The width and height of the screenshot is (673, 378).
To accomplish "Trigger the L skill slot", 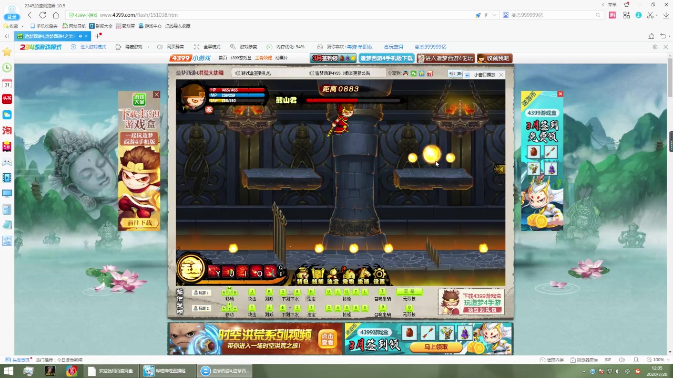I will [x=270, y=271].
